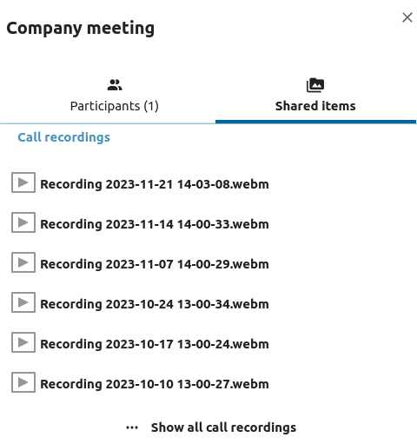The image size is (417, 444).
Task: Click the three dots beside Show all
Action: pos(132,427)
